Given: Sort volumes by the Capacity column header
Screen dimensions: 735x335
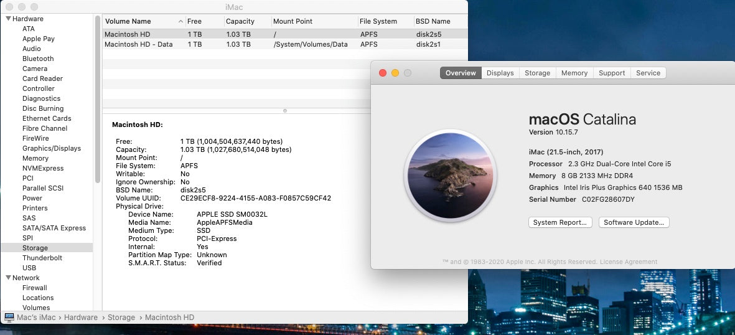Looking at the screenshot, I should [x=240, y=21].
